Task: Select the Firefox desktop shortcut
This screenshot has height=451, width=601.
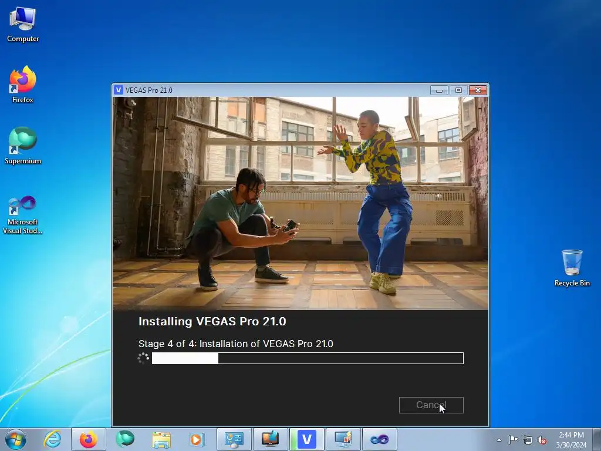Action: [23, 85]
